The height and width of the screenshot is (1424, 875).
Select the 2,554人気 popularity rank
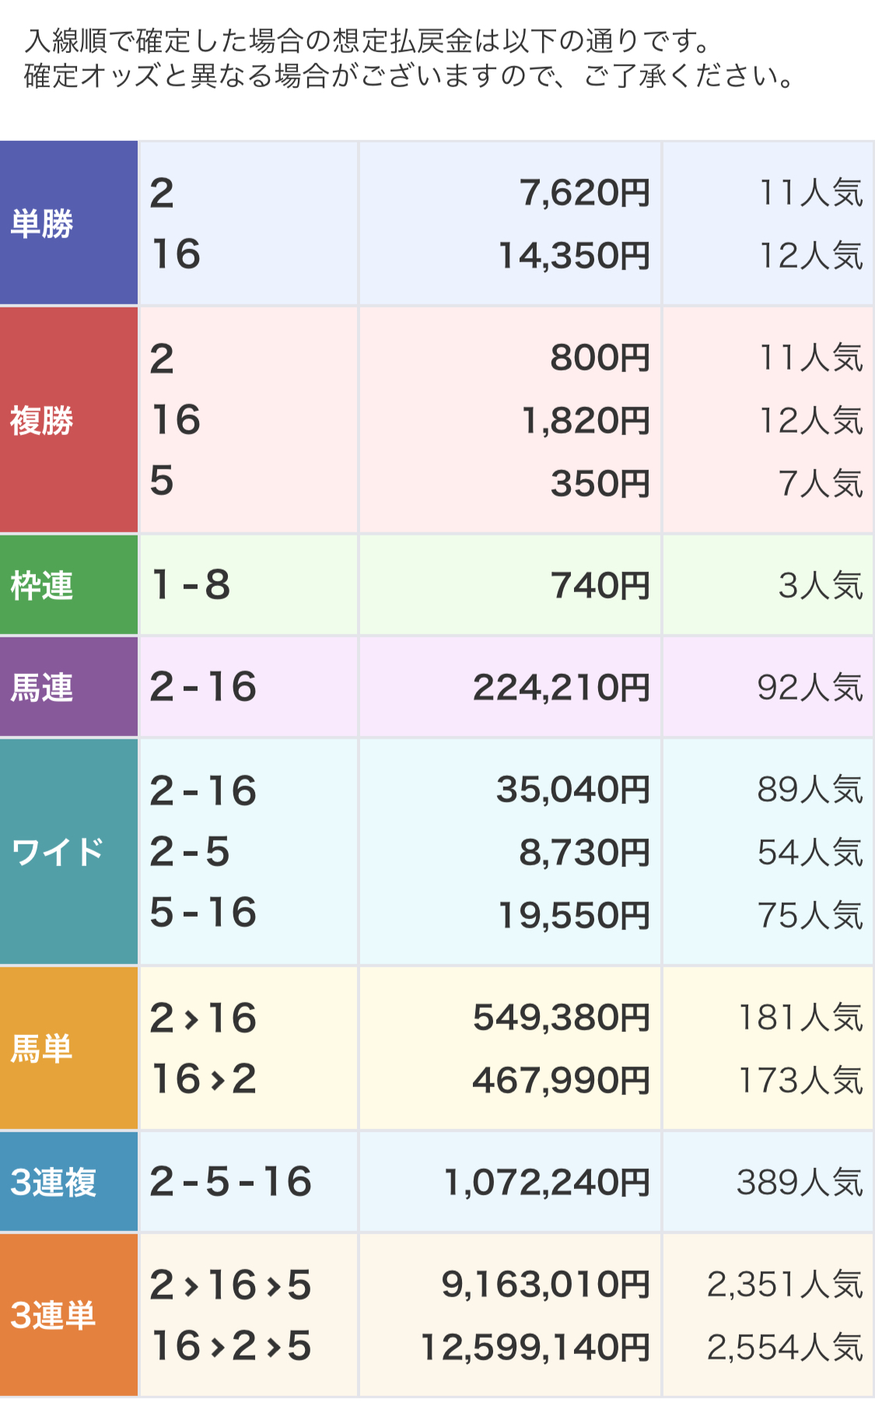785,1347
